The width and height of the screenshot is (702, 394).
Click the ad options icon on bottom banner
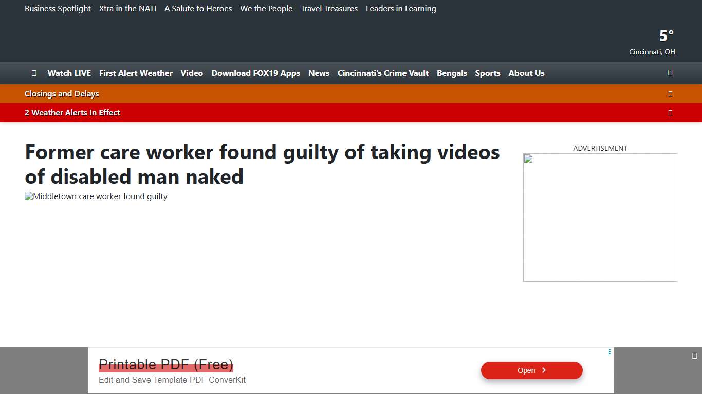pos(609,352)
